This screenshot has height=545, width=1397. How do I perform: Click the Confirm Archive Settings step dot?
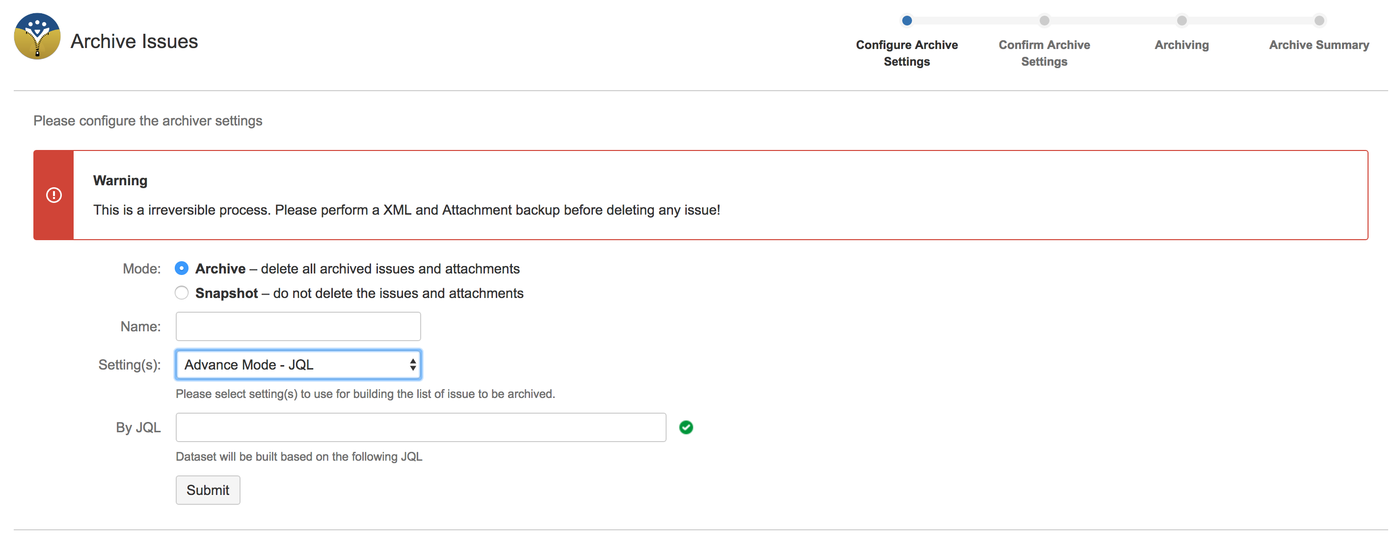coord(1044,21)
